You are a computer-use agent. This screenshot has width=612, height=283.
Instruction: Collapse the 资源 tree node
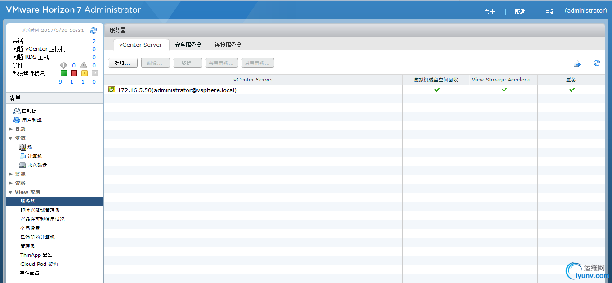tap(11, 138)
